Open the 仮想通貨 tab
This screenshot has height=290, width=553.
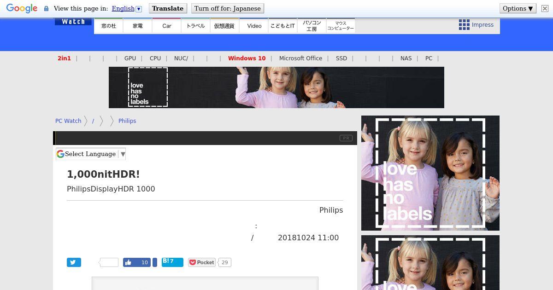(224, 26)
